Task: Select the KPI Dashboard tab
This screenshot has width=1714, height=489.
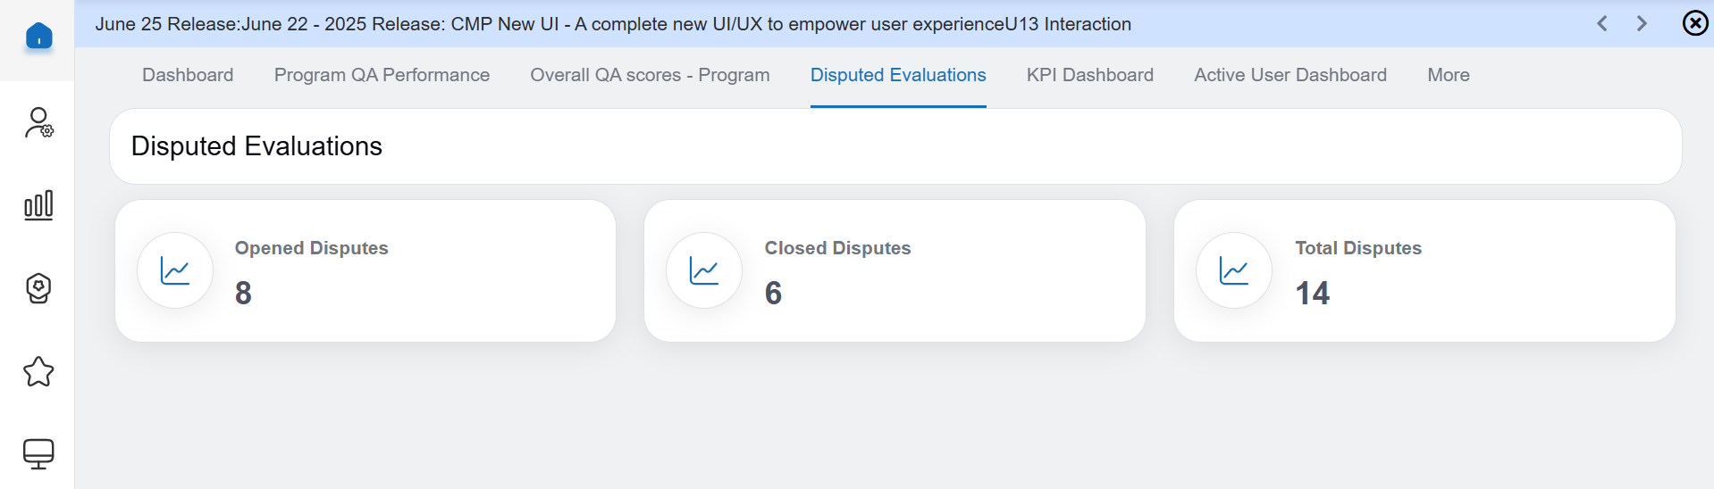Action: pos(1089,75)
